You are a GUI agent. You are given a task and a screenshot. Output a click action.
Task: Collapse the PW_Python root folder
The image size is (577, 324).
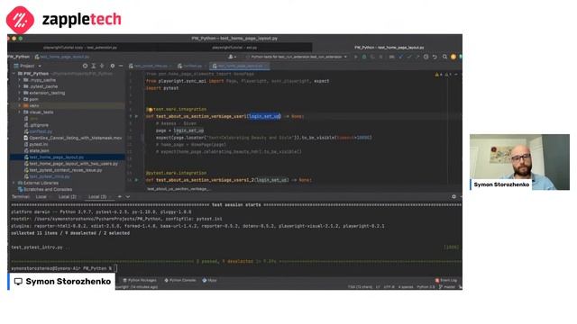click(x=14, y=74)
